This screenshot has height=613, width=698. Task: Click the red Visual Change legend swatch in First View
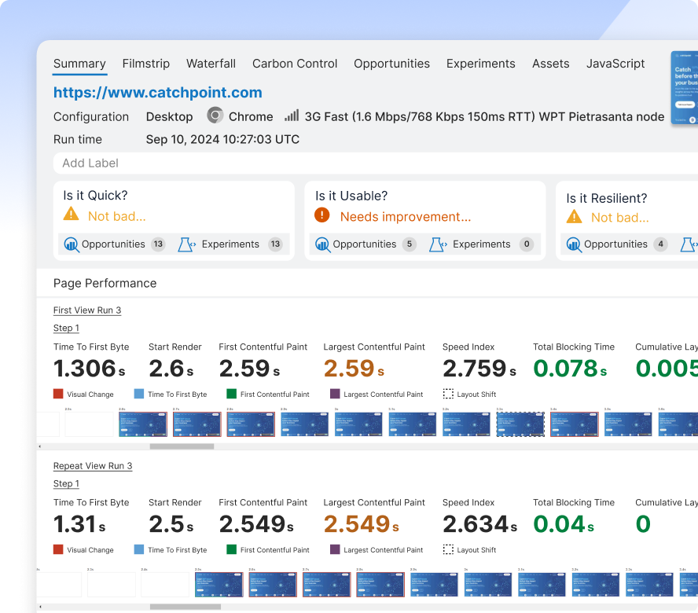[58, 394]
